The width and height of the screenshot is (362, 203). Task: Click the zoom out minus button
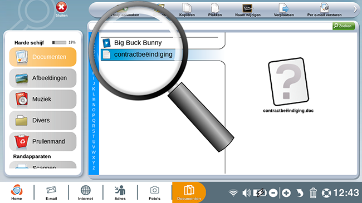273,193
